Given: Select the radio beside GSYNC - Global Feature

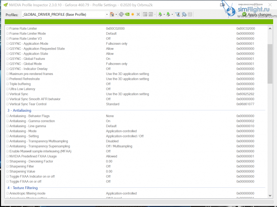Looking at the screenshot, I should coord(7,59).
